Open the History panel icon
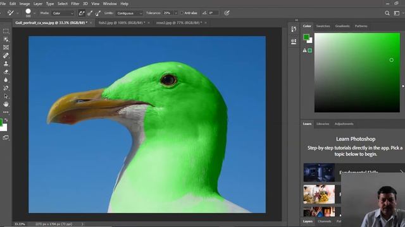 pyautogui.click(x=294, y=29)
